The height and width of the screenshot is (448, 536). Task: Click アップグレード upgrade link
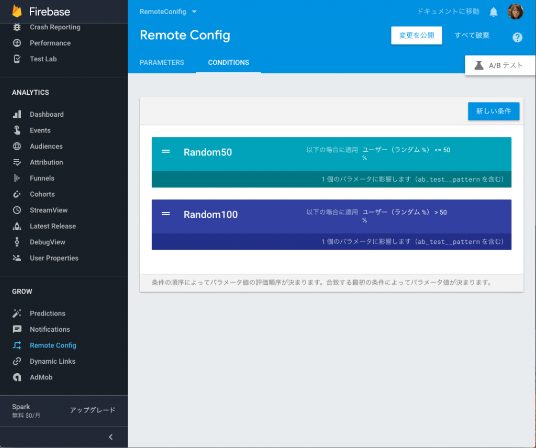(x=93, y=410)
